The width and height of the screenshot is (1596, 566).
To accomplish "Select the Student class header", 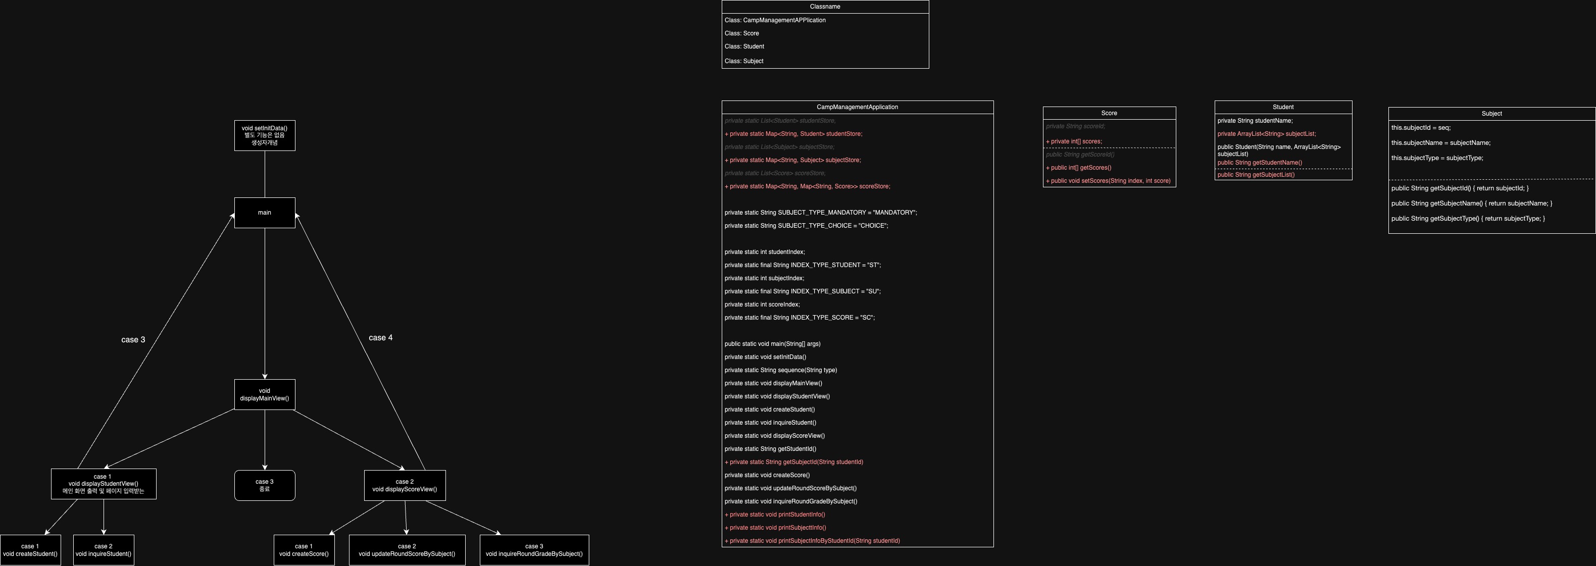I will pyautogui.click(x=1282, y=107).
